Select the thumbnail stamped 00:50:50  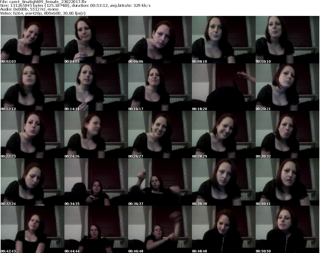point(287,229)
